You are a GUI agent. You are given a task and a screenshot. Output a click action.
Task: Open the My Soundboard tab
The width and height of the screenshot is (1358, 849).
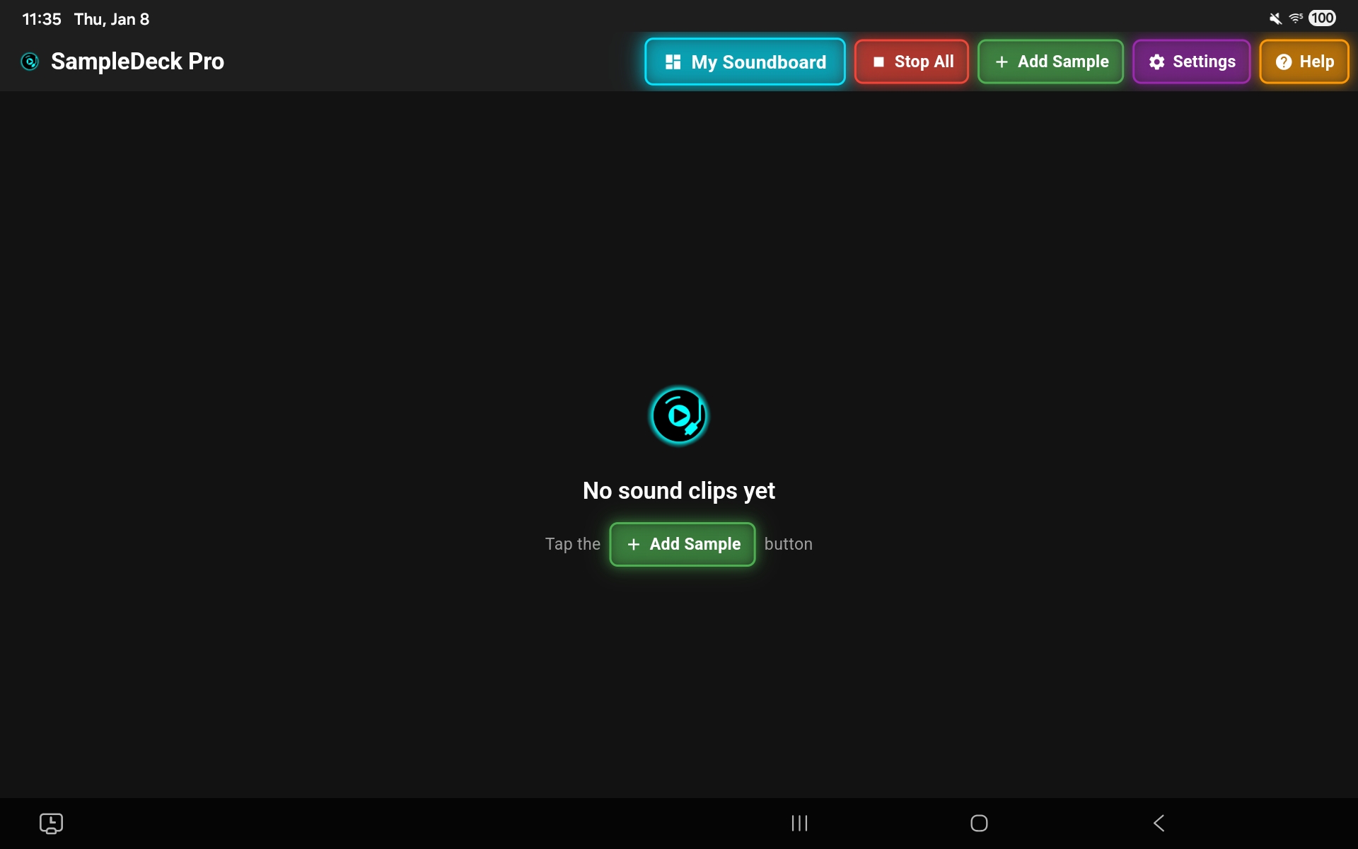(x=745, y=62)
